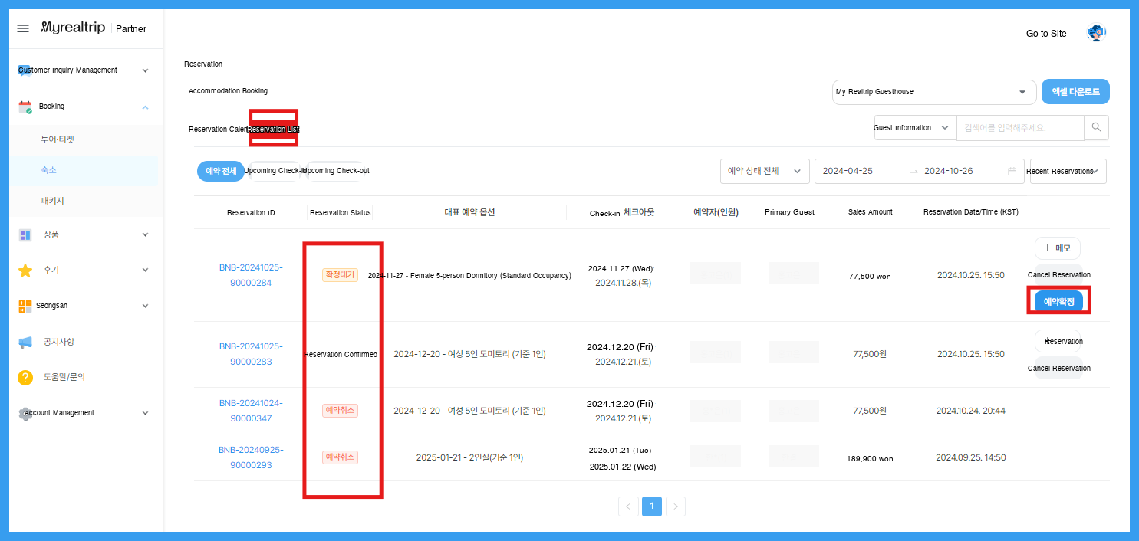Open the hamburger menu icon
This screenshot has width=1139, height=541.
[x=23, y=28]
